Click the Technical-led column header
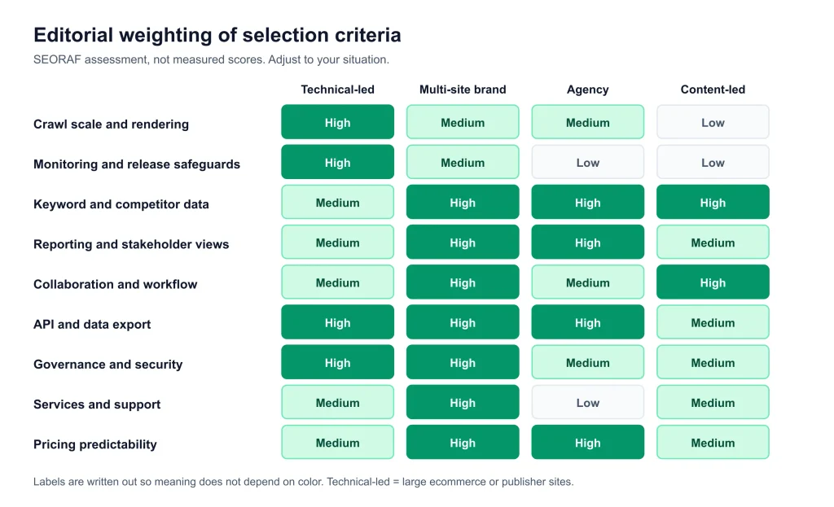 coord(337,90)
